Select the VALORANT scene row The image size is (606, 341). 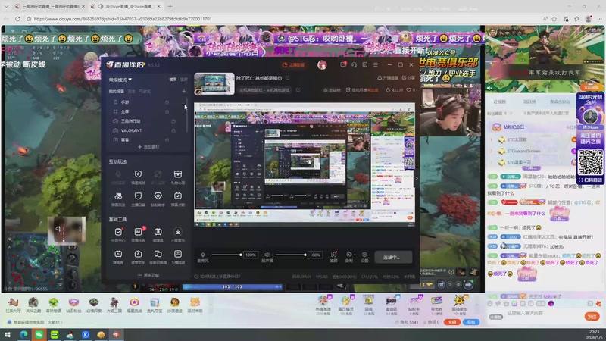(144, 130)
